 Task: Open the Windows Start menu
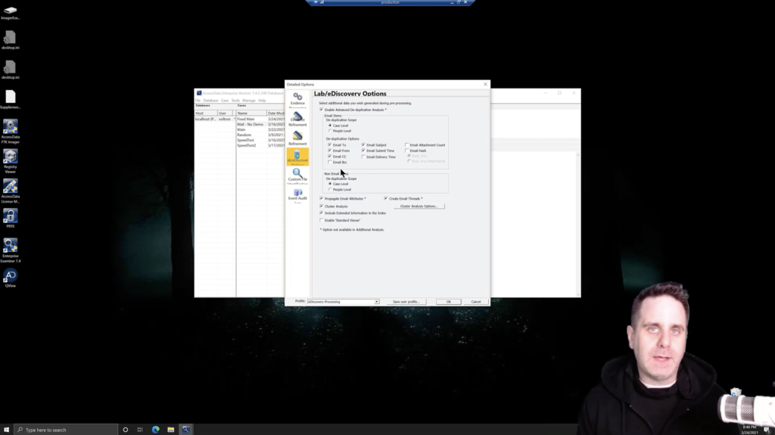tap(6, 430)
